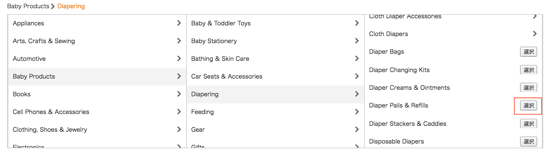The image size is (555, 153).
Task: Open the Feeding subcategory chevron
Action: (357, 112)
